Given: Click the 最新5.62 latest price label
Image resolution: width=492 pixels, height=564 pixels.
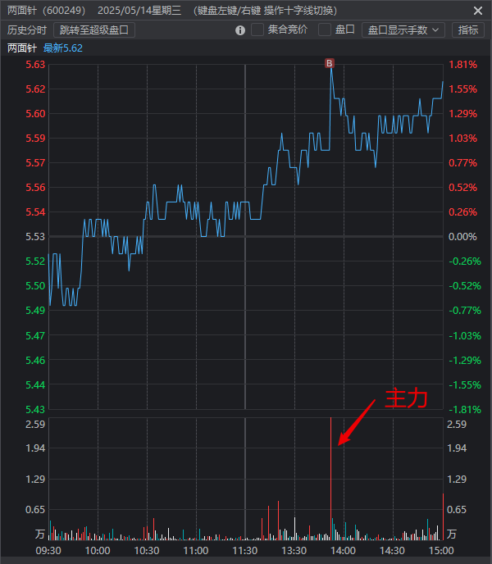Looking at the screenshot, I should click(x=63, y=48).
